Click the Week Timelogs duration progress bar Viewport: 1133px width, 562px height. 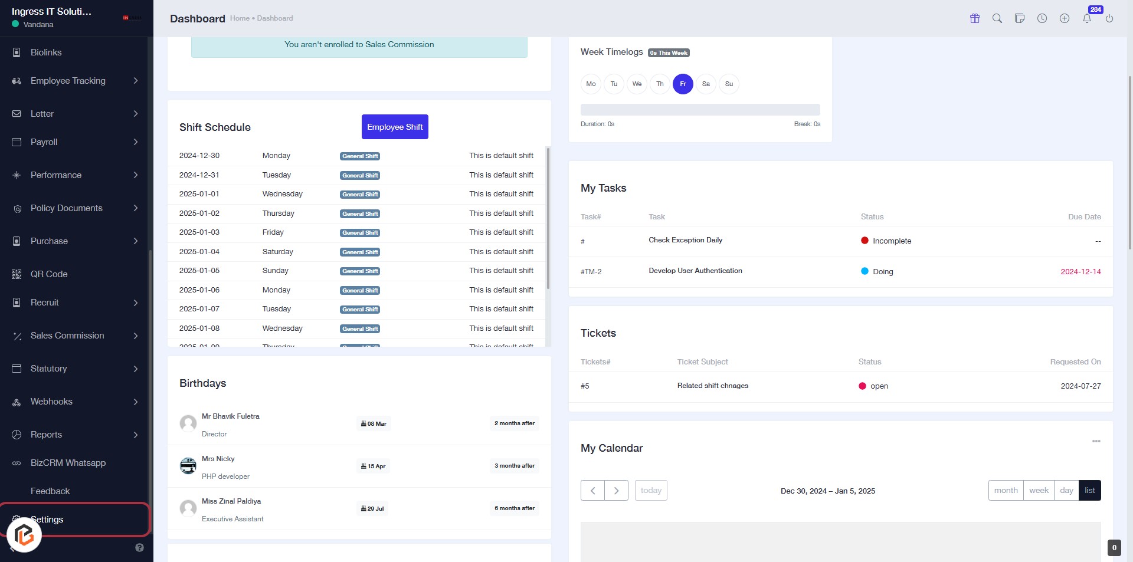click(x=700, y=110)
